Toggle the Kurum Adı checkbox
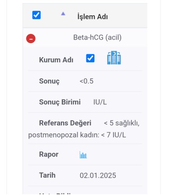 90,58
